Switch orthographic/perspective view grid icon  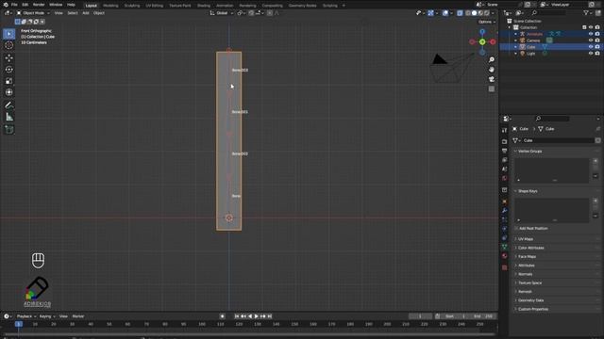492,89
